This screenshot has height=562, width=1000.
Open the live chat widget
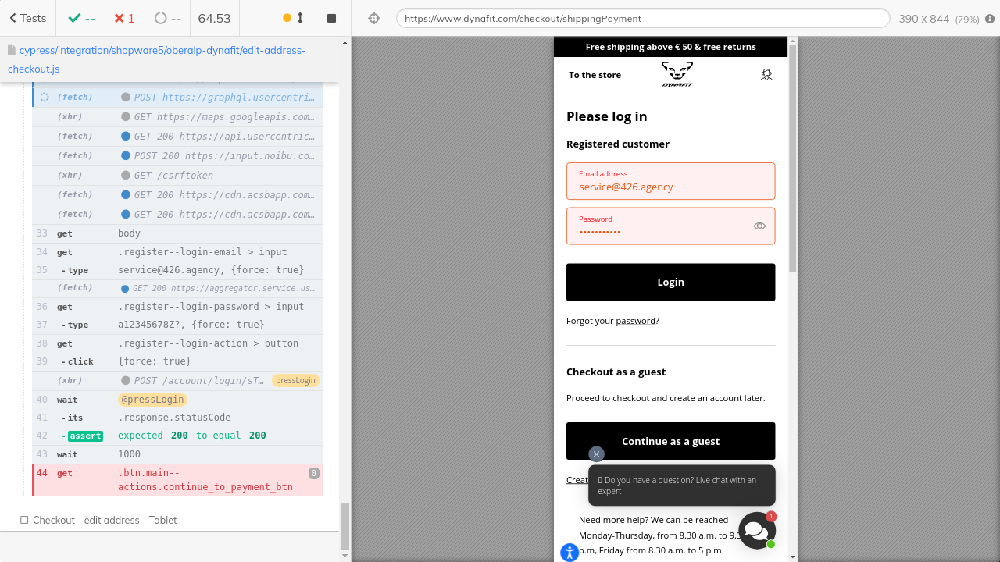pos(756,531)
